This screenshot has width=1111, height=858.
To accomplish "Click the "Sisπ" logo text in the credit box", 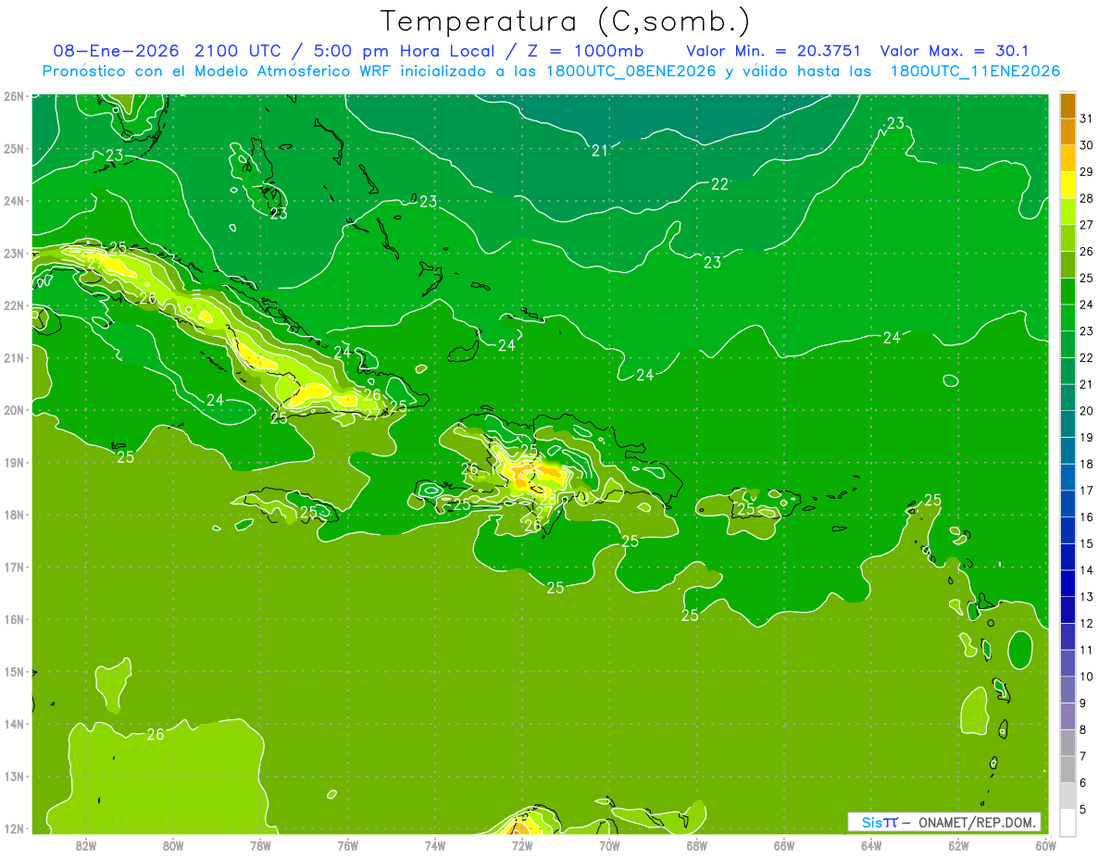I will pyautogui.click(x=880, y=822).
